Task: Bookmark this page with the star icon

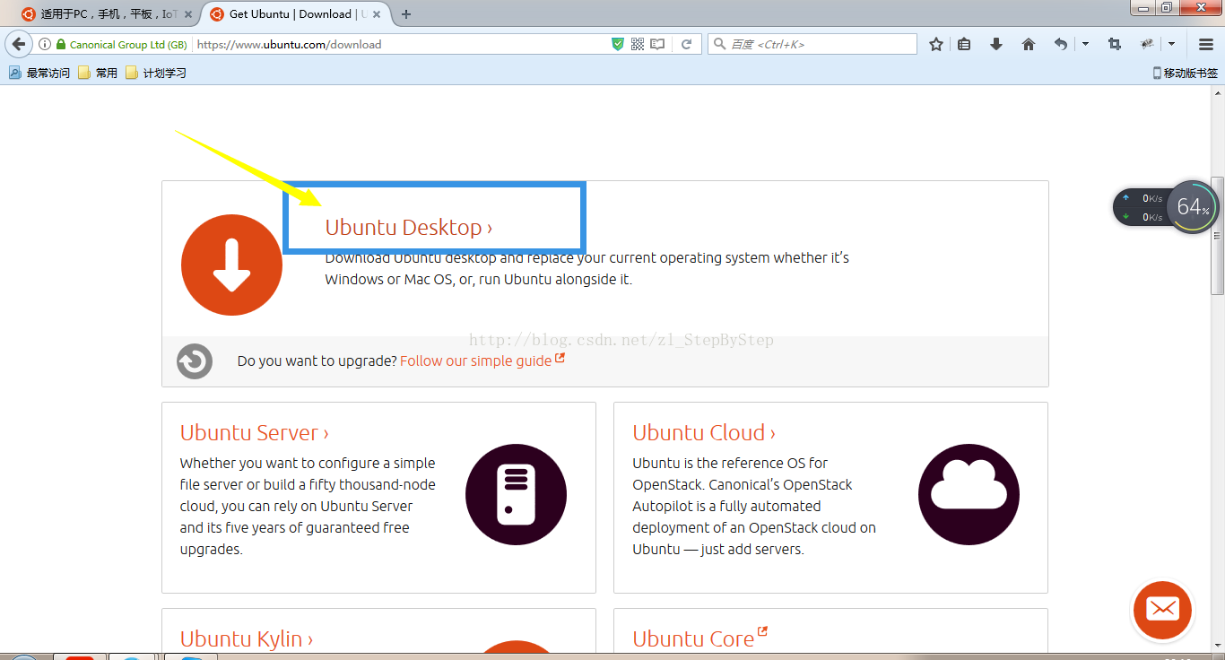Action: (936, 44)
